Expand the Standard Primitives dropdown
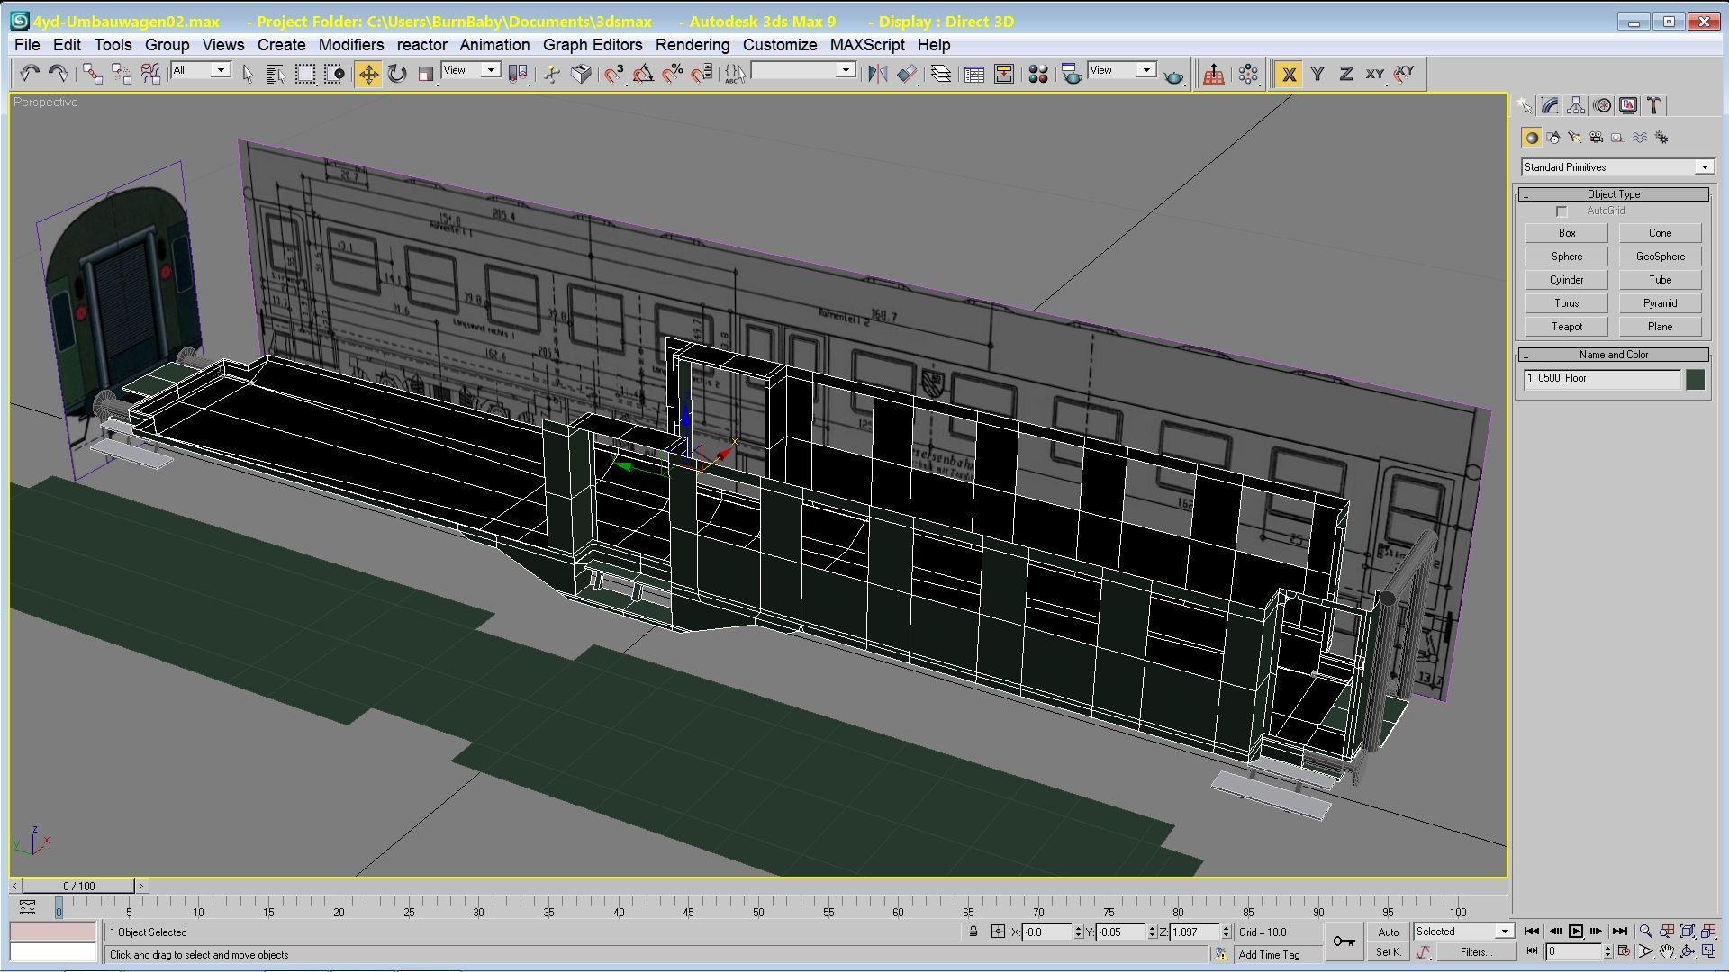The height and width of the screenshot is (972, 1729). (x=1704, y=167)
